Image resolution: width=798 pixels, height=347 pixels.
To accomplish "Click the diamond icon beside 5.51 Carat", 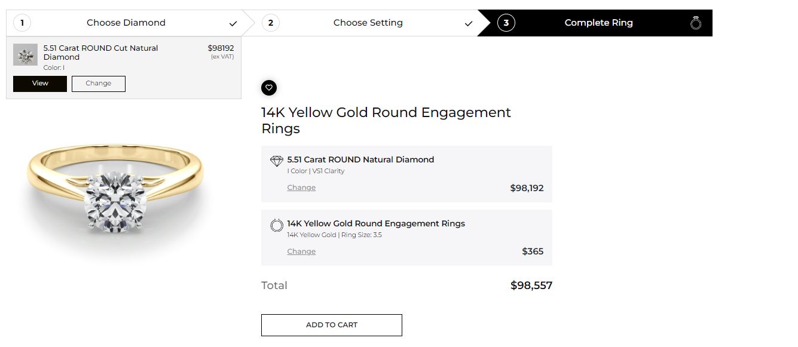I will (x=276, y=161).
